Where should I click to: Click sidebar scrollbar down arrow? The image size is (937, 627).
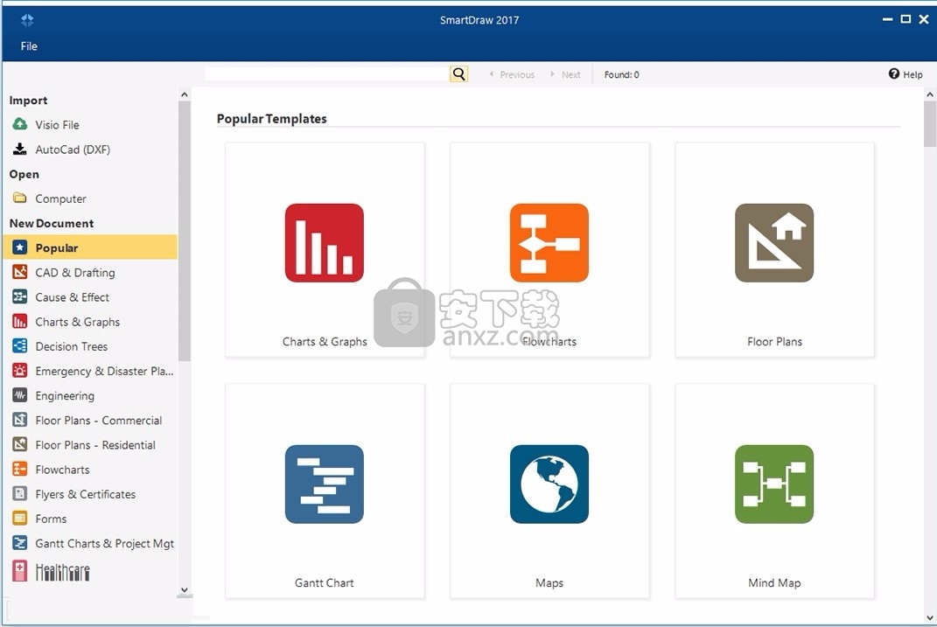point(184,590)
